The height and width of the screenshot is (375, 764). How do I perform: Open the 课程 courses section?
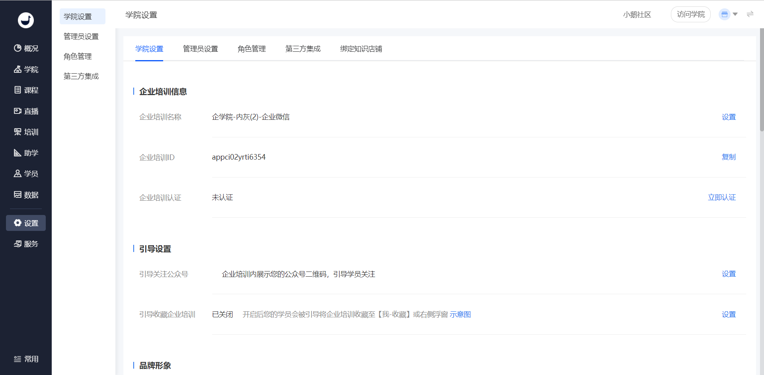(26, 90)
